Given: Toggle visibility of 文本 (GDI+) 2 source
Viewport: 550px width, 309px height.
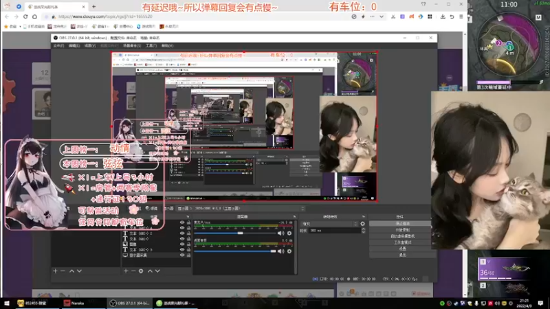Looking at the screenshot, I should point(182,233).
